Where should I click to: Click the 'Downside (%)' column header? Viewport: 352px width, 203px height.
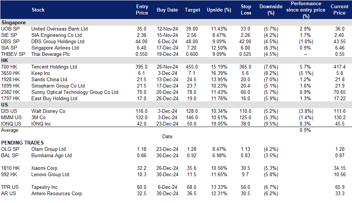(x=271, y=10)
